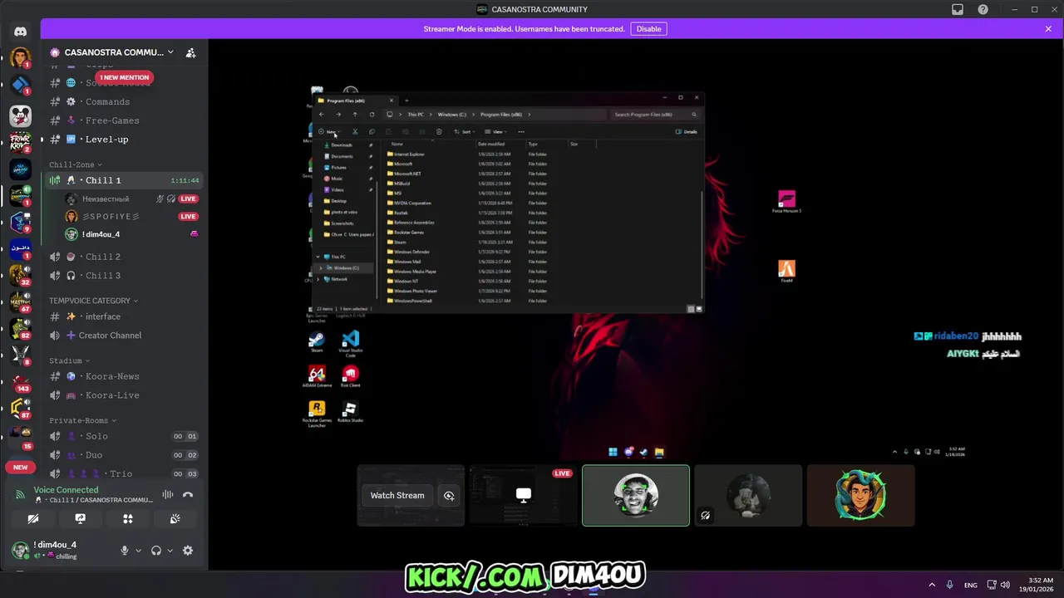Image resolution: width=1064 pixels, height=598 pixels.
Task: Collapse the Stadium category
Action: (x=69, y=360)
